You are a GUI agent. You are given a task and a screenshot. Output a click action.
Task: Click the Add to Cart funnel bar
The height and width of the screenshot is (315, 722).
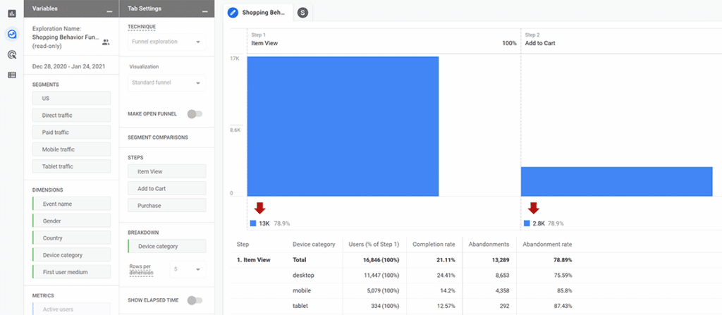616,181
